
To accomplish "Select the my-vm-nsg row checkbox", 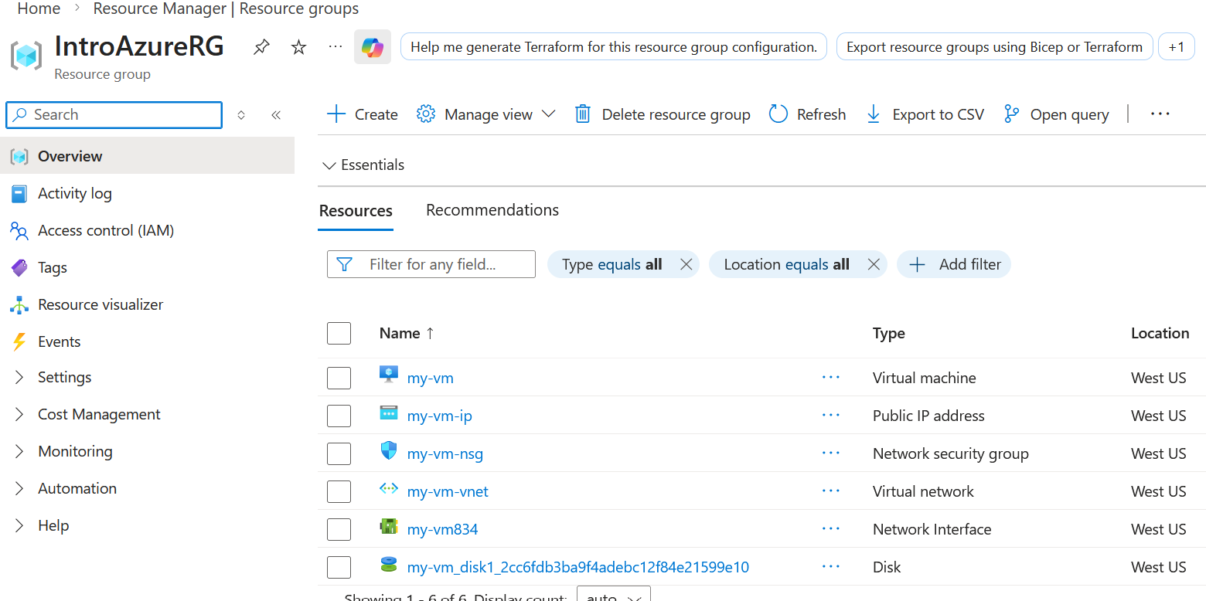I will [339, 453].
